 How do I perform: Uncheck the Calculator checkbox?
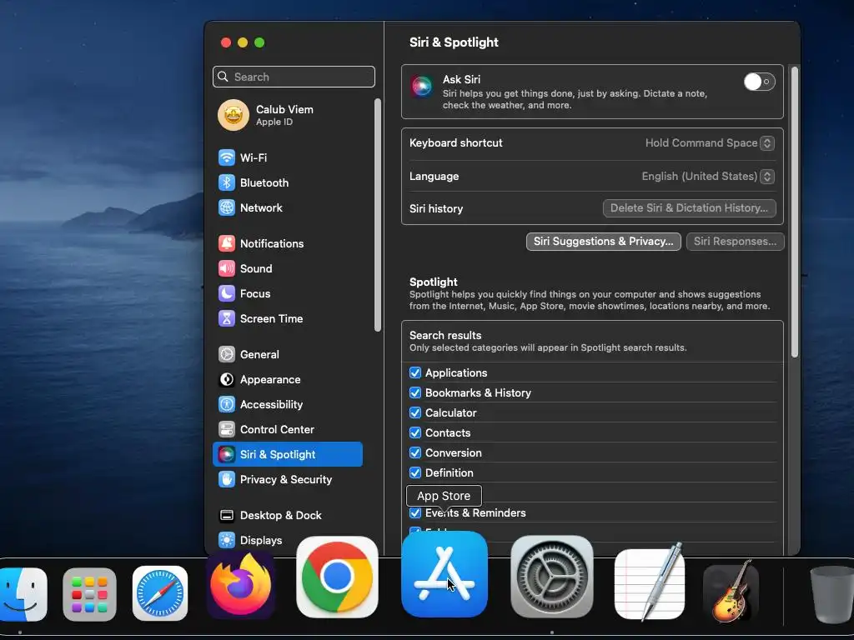(415, 413)
